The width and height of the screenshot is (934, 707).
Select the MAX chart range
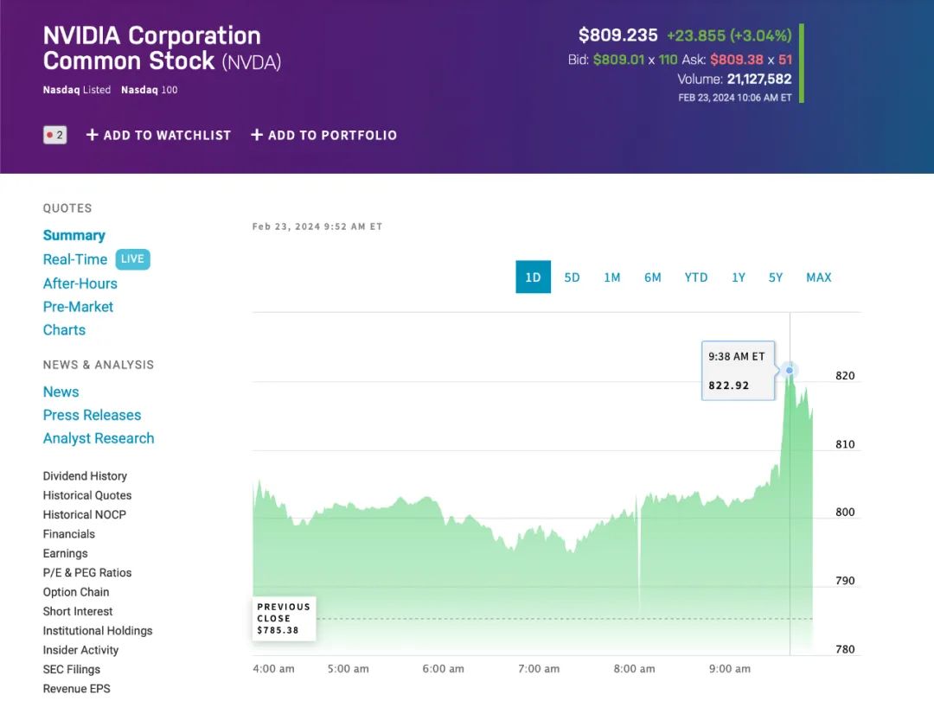point(818,277)
